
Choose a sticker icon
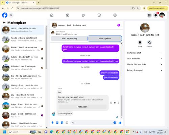point(62,123)
